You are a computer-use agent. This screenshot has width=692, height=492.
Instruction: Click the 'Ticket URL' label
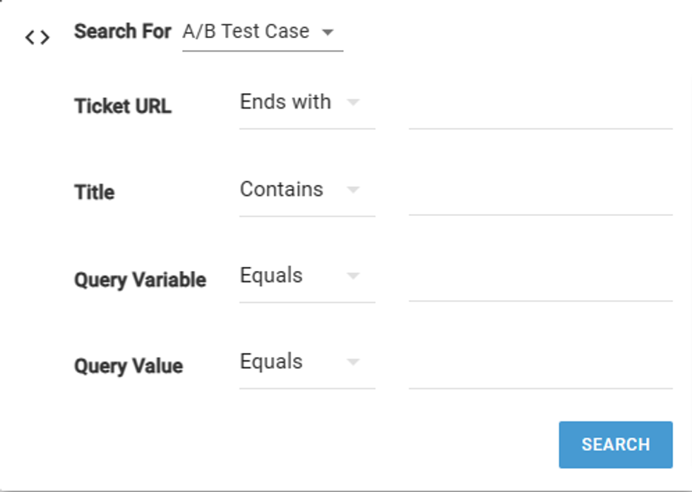click(123, 107)
